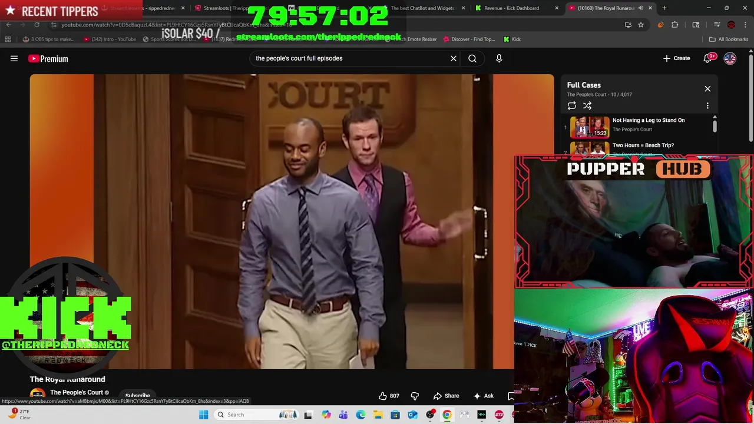Screen dimensions: 754x424
Task: Open Chrome extensions puzzle icon
Action: [675, 25]
